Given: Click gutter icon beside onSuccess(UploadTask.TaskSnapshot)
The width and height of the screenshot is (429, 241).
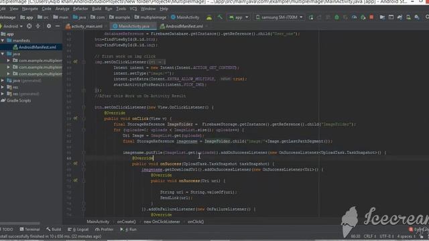Looking at the screenshot, I should [x=75, y=163].
